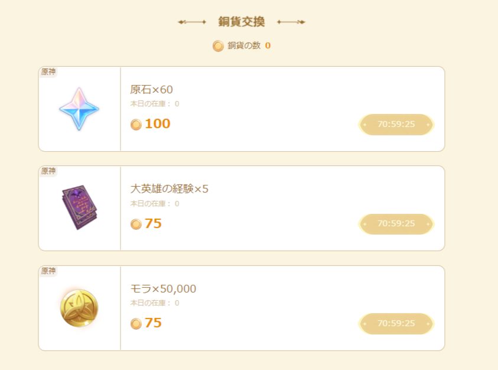
Task: Click the coin icon beside the モラ price
Action: (136, 324)
